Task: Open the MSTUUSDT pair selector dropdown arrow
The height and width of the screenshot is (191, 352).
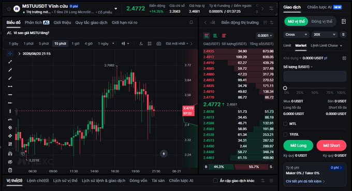Action: click(116, 9)
